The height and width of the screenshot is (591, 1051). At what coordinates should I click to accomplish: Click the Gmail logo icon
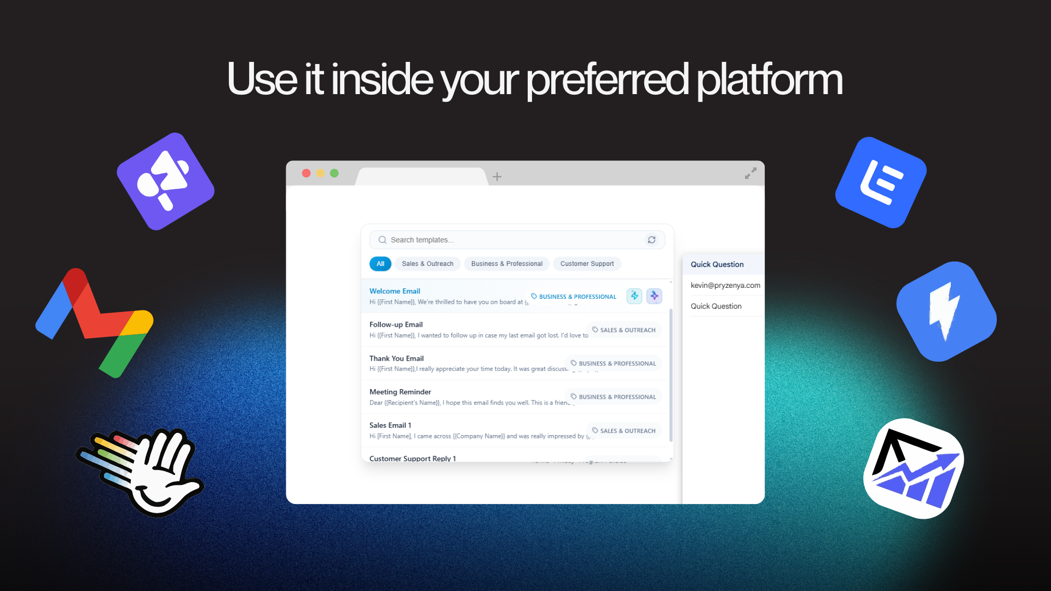94,322
